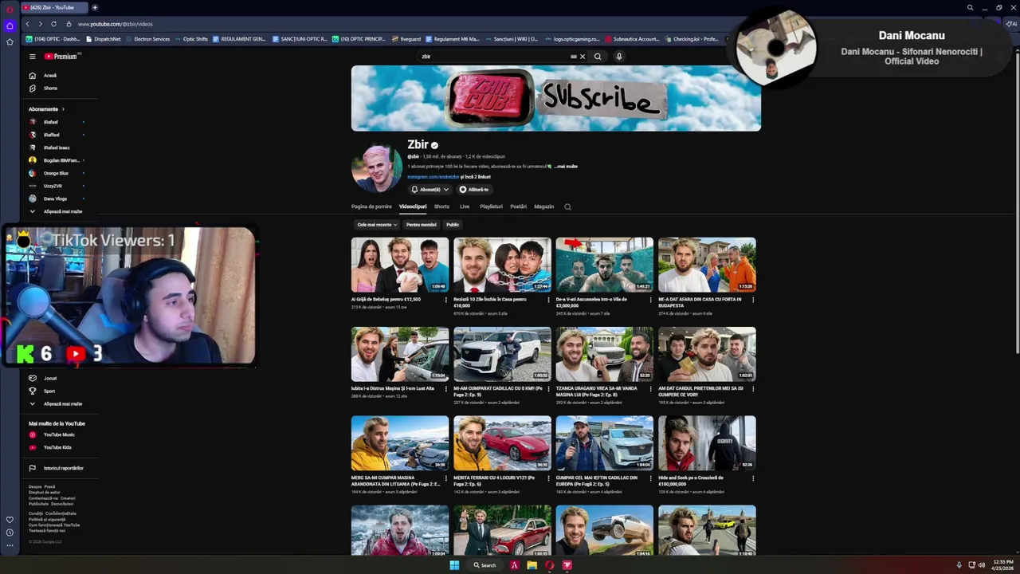Open the Opera sidebar home icon
Screen dimensions: 1020x574
pyautogui.click(x=10, y=26)
